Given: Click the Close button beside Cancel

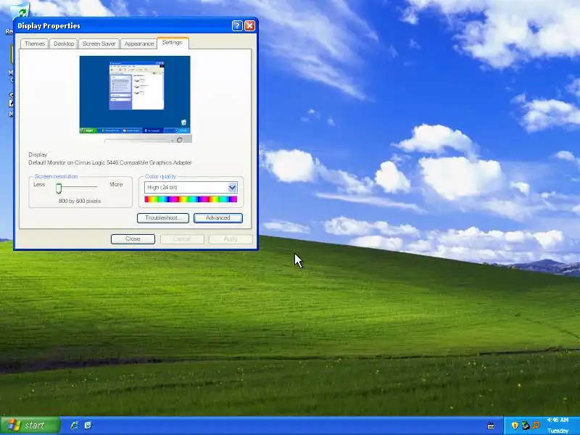Looking at the screenshot, I should point(133,239).
